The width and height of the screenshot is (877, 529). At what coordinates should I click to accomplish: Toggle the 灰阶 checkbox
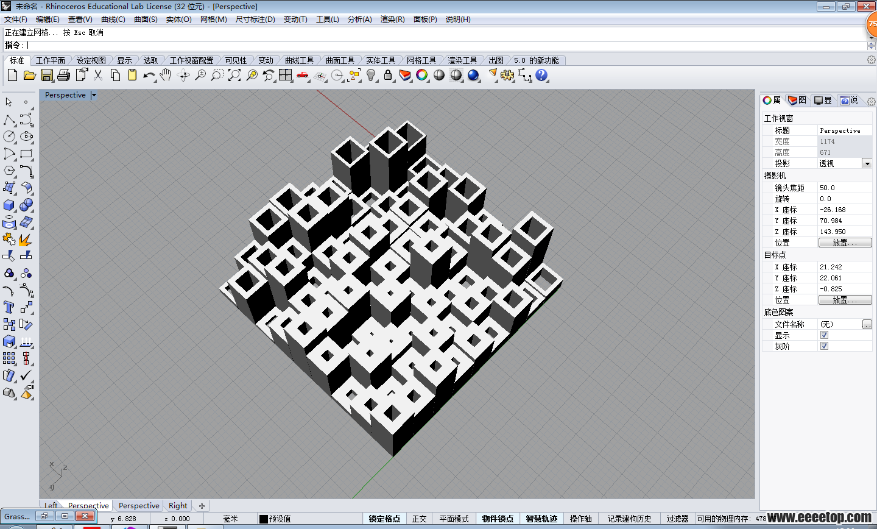(x=824, y=346)
